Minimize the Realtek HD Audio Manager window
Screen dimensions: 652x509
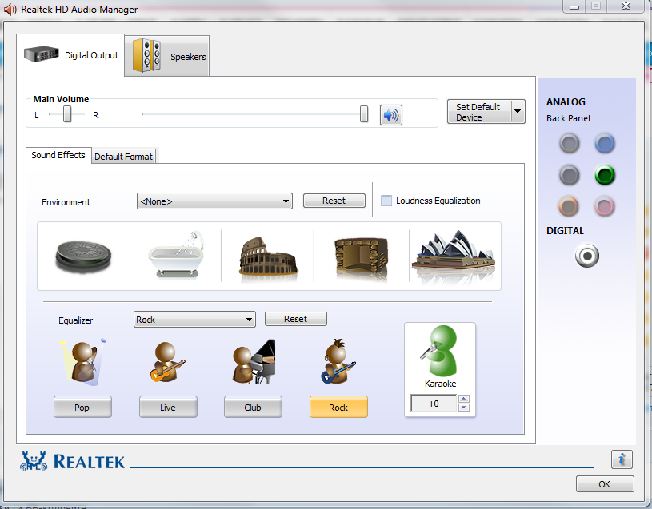(x=574, y=6)
